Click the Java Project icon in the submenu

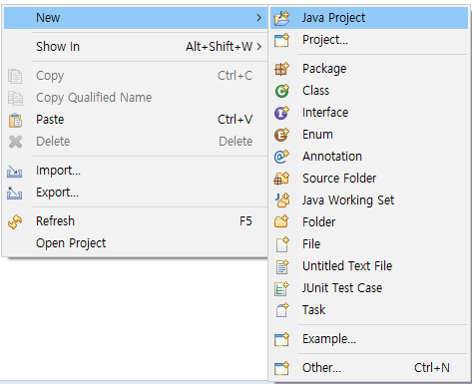(x=281, y=18)
